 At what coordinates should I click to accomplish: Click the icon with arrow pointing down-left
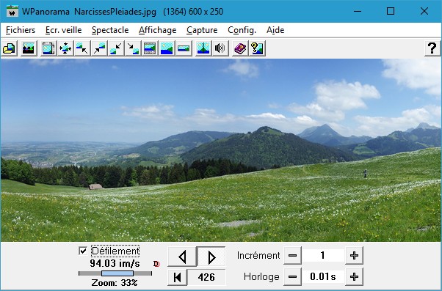tap(116, 48)
